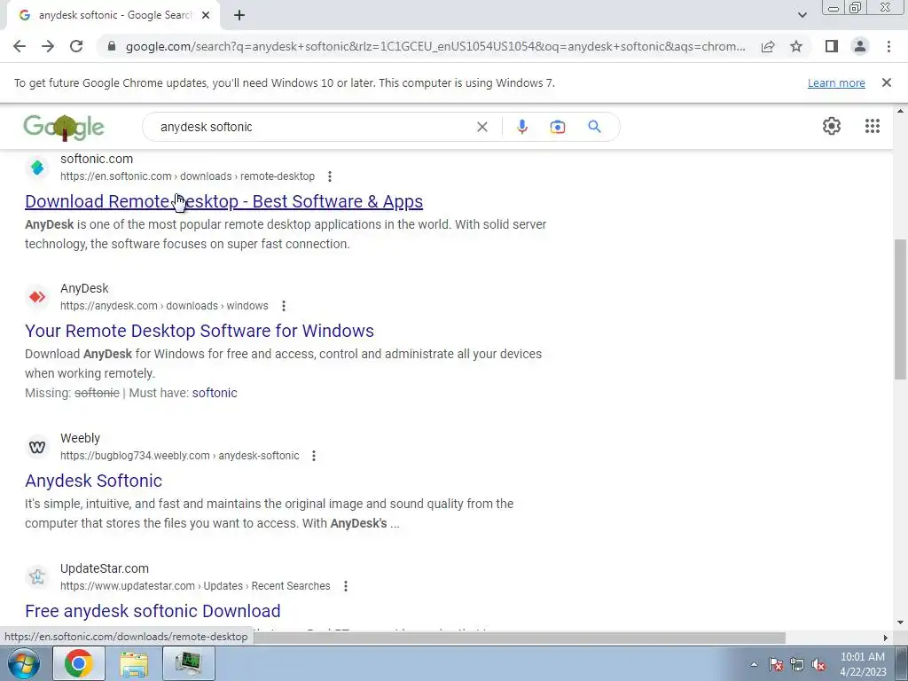Click the https://en.softonic.com breadcrumb URL
The width and height of the screenshot is (908, 681).
(116, 176)
